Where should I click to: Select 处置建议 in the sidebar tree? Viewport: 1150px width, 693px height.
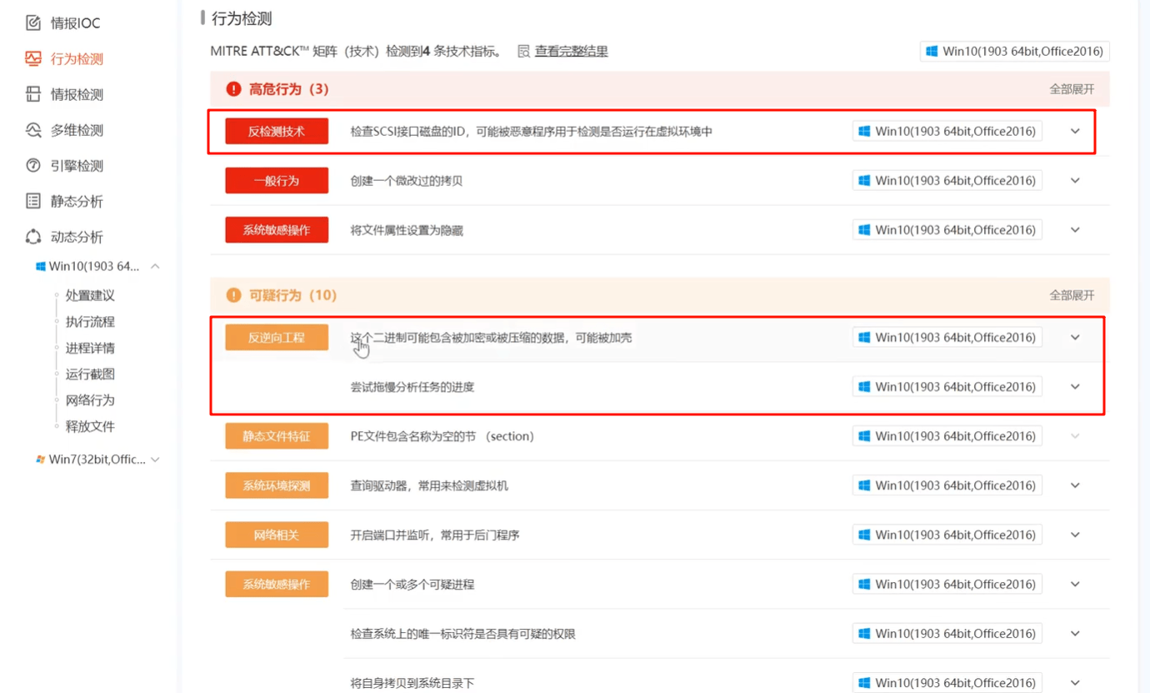(x=90, y=295)
